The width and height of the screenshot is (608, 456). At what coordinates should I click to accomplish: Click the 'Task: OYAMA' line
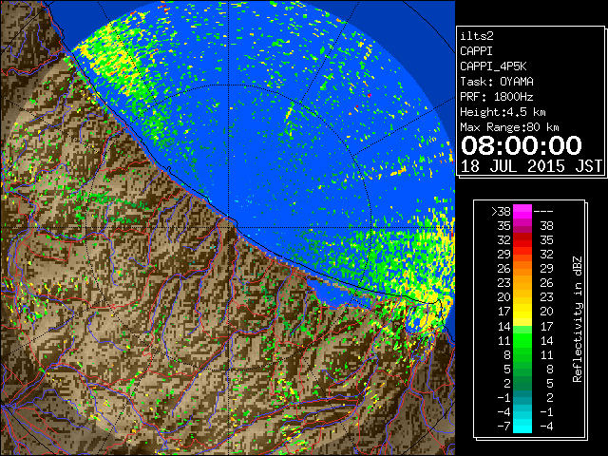497,82
